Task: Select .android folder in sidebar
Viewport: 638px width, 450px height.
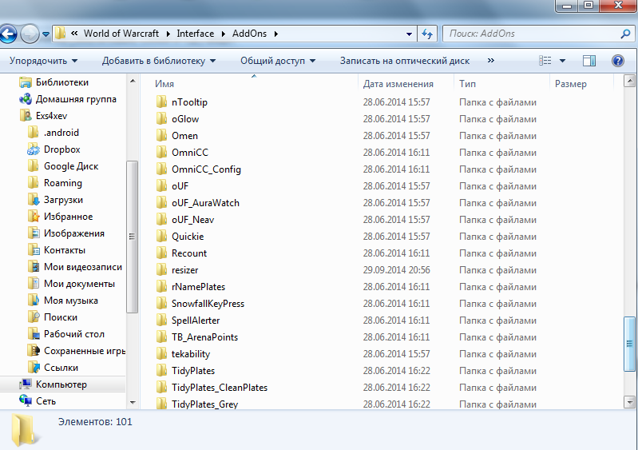Action: (x=53, y=133)
